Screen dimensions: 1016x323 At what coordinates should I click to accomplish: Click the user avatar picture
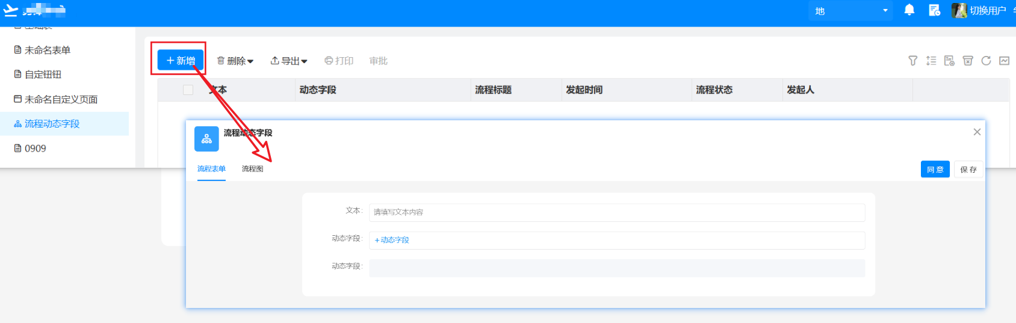point(959,10)
